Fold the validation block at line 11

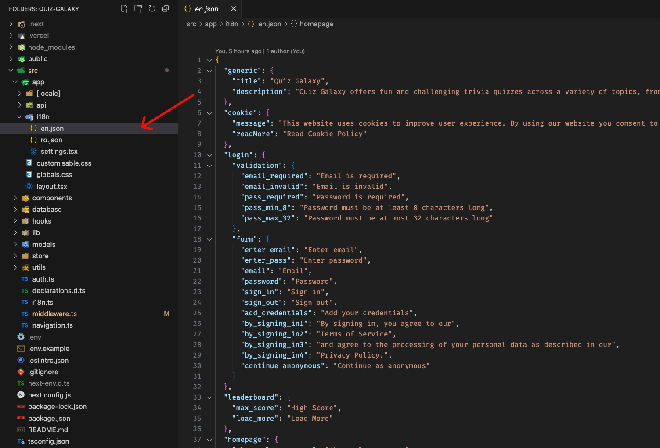click(209, 166)
